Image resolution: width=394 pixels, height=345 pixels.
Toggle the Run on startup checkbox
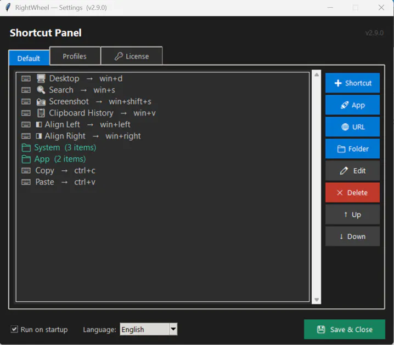pyautogui.click(x=14, y=329)
